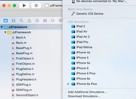
Task: Open the JJFramework scheme selector
Action: pyautogui.click(x=53, y=5)
